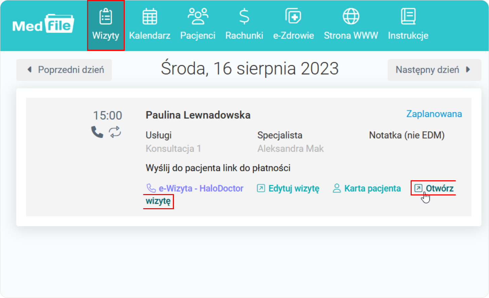Screen dimensions: 489x298
Task: Select the Instrukcje menu label
Action: (x=408, y=36)
